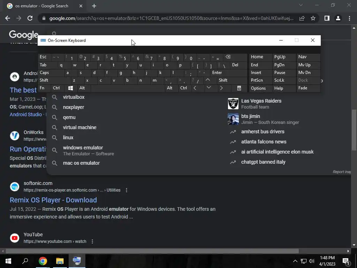Show hidden system tray icons
357x268 pixels.
[295, 261]
